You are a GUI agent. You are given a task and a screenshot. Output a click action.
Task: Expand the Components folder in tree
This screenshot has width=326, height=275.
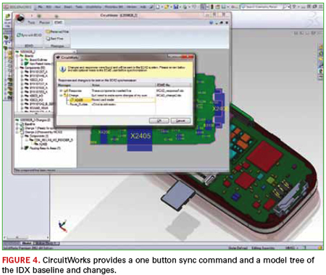[17, 67]
